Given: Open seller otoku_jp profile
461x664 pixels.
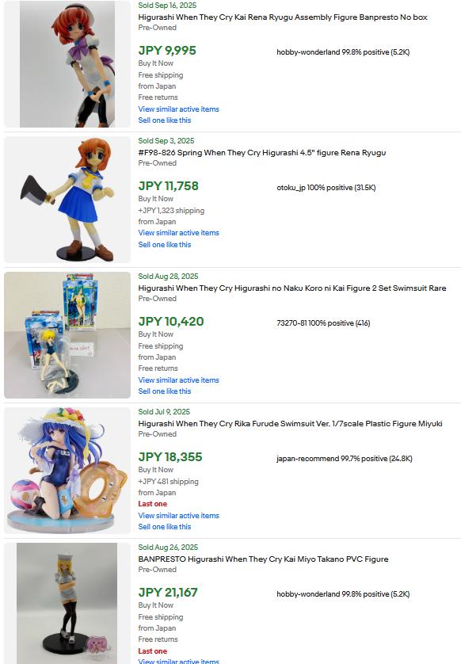Looking at the screenshot, I should (326, 188).
